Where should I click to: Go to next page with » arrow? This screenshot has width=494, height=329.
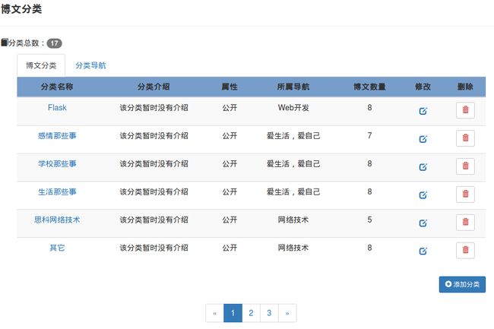pos(287,313)
